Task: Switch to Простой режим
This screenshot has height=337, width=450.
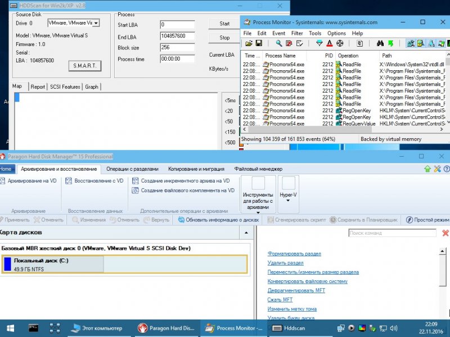Action: (427, 220)
